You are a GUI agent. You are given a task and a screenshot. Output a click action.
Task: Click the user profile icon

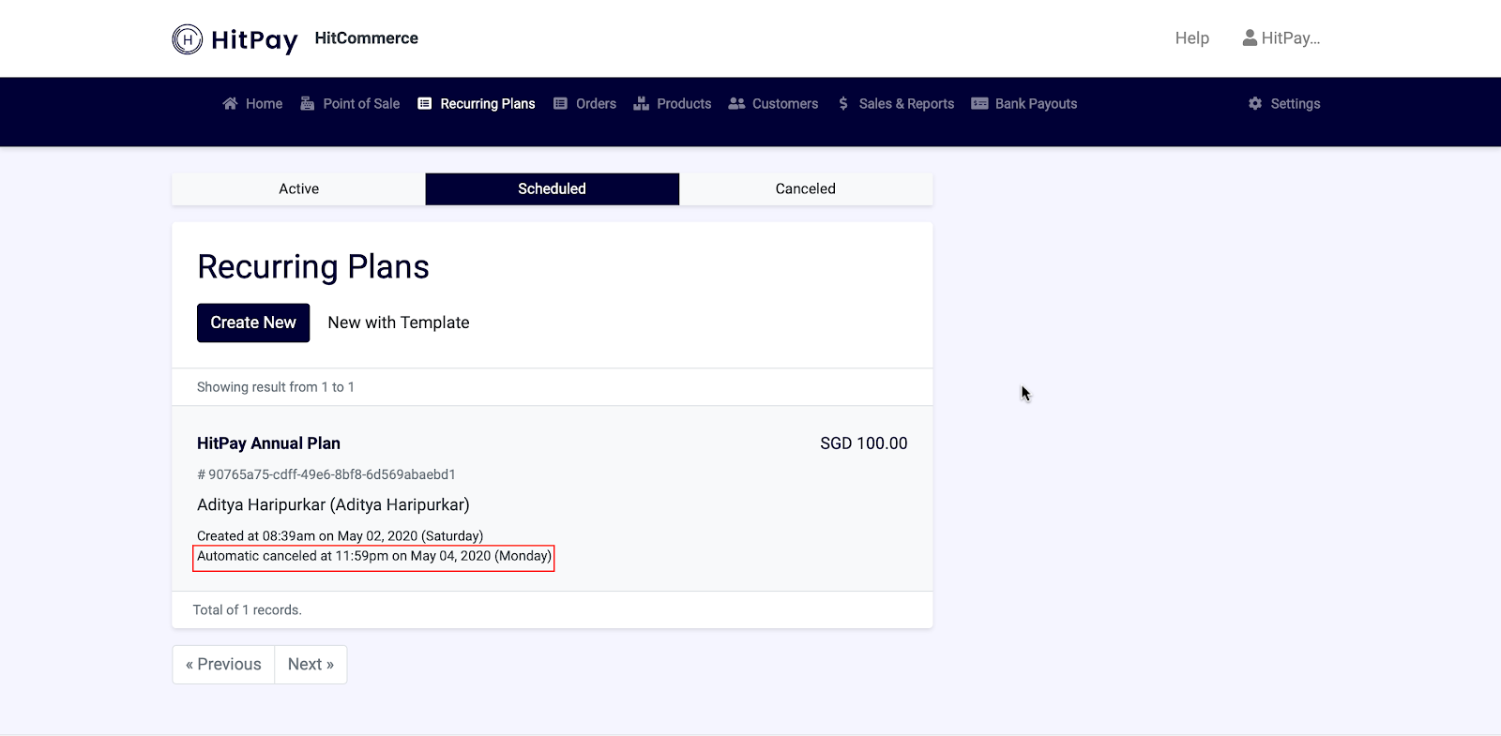[1250, 38]
